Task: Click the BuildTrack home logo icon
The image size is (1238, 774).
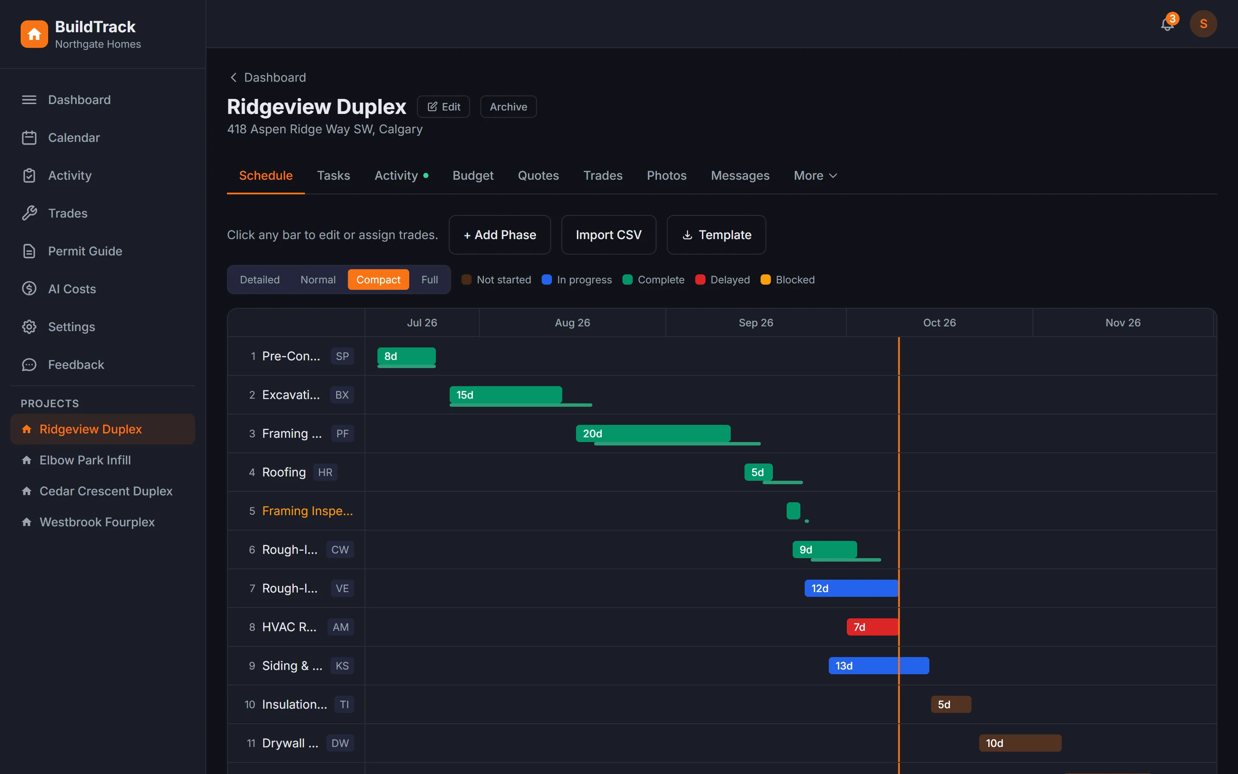Action: pyautogui.click(x=34, y=34)
